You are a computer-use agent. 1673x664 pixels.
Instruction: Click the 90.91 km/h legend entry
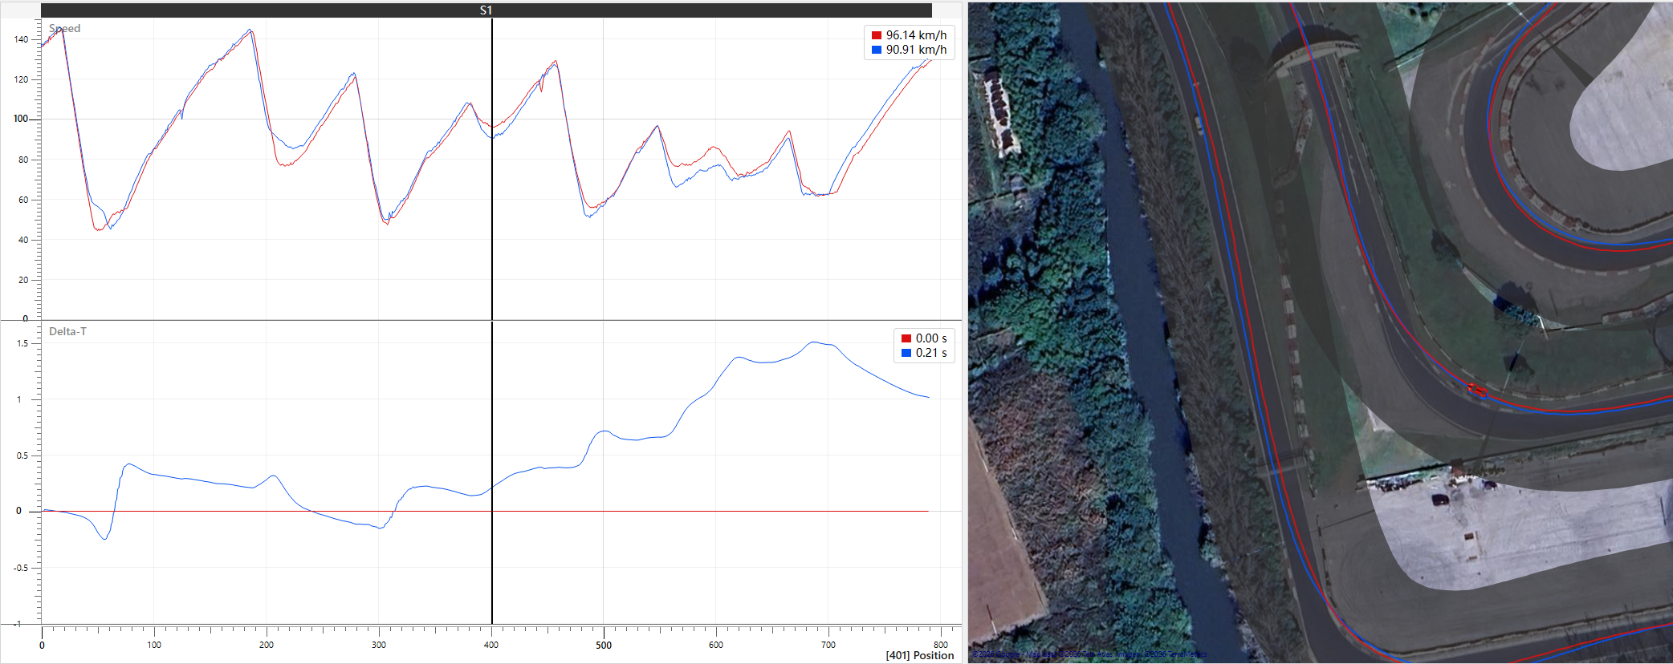pyautogui.click(x=916, y=50)
